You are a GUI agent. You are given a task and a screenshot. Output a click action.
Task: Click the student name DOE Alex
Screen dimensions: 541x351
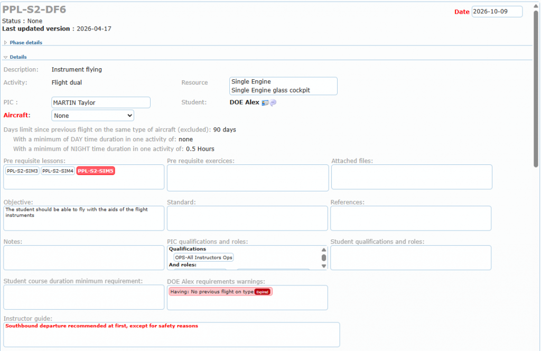click(244, 102)
